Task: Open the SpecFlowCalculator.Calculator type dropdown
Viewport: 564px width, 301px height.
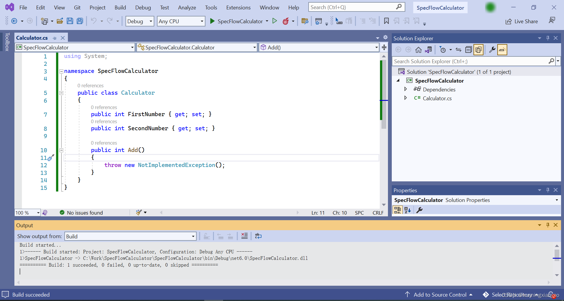Action: click(197, 47)
